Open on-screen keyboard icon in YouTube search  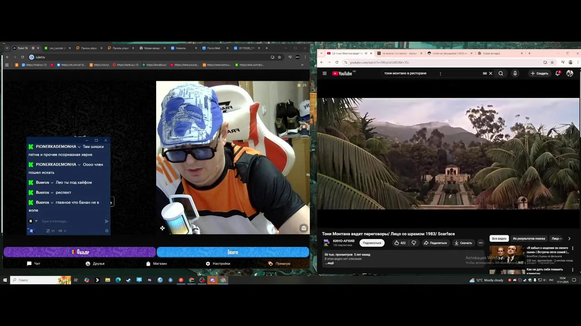485,73
